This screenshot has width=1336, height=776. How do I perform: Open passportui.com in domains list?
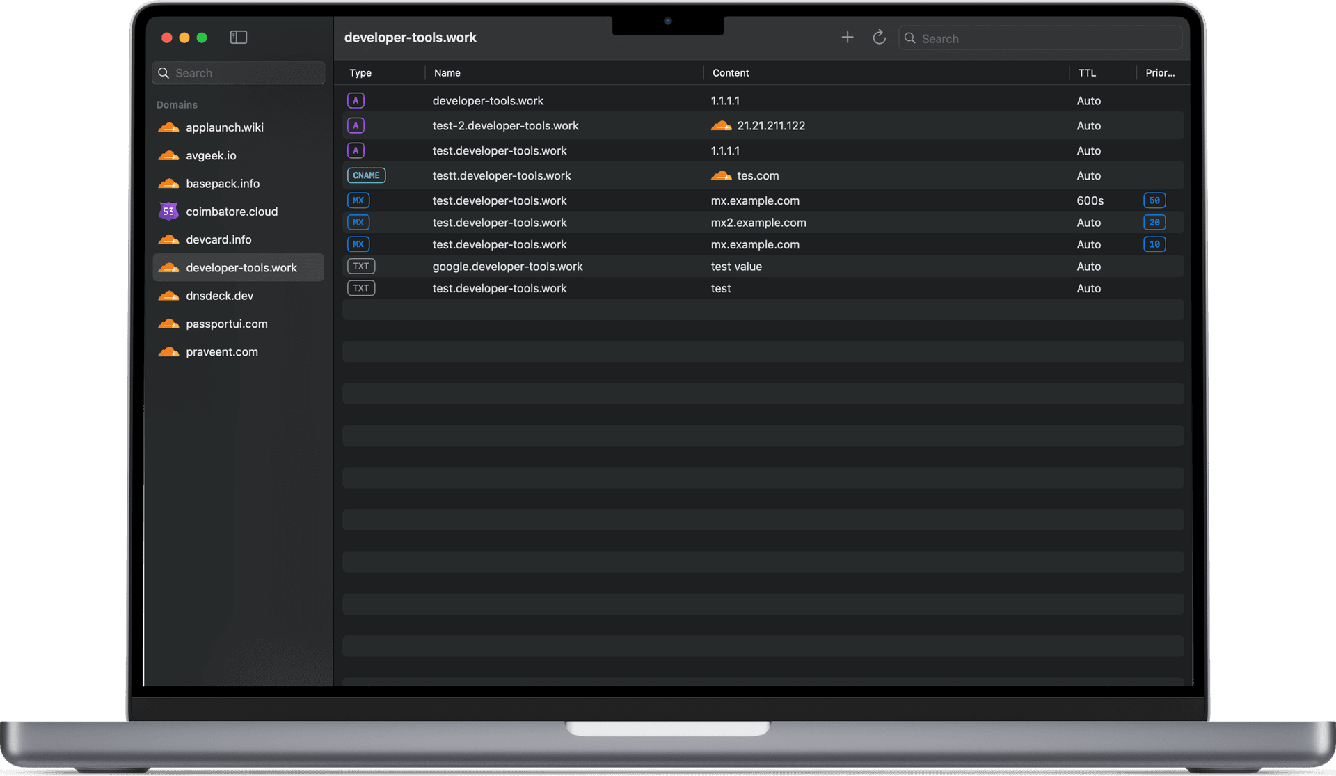coord(226,324)
